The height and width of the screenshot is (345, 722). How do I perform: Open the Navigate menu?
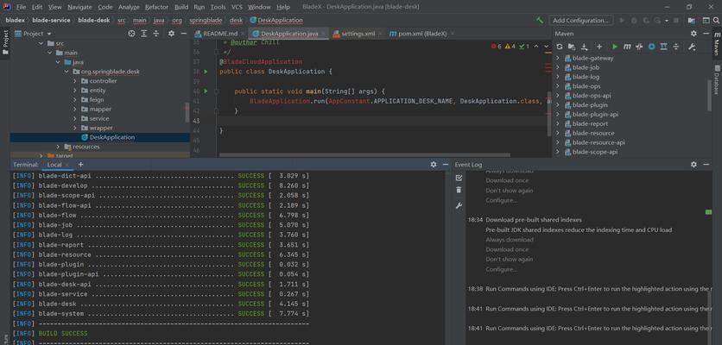[79, 7]
